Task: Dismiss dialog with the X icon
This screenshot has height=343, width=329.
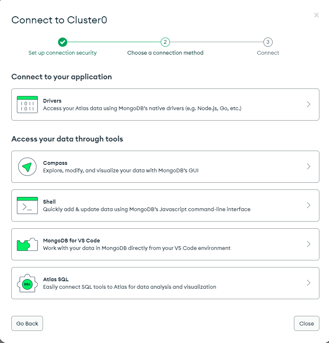Action: click(x=316, y=15)
